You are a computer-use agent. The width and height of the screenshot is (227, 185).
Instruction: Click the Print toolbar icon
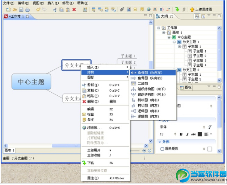click(27, 9)
